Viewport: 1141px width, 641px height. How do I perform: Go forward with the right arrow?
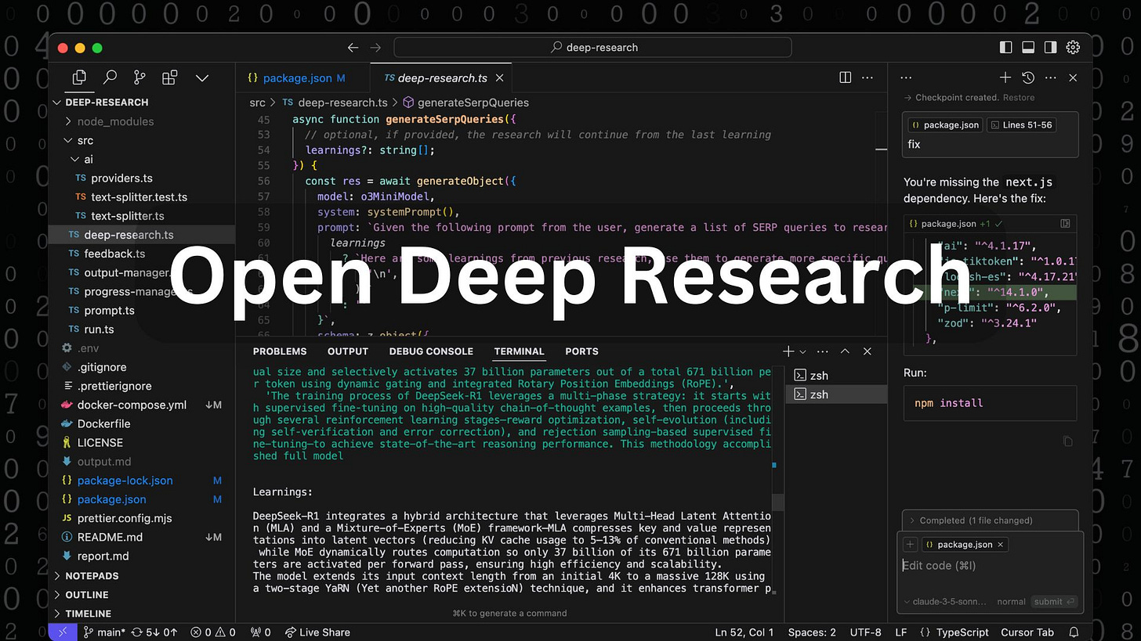point(375,48)
